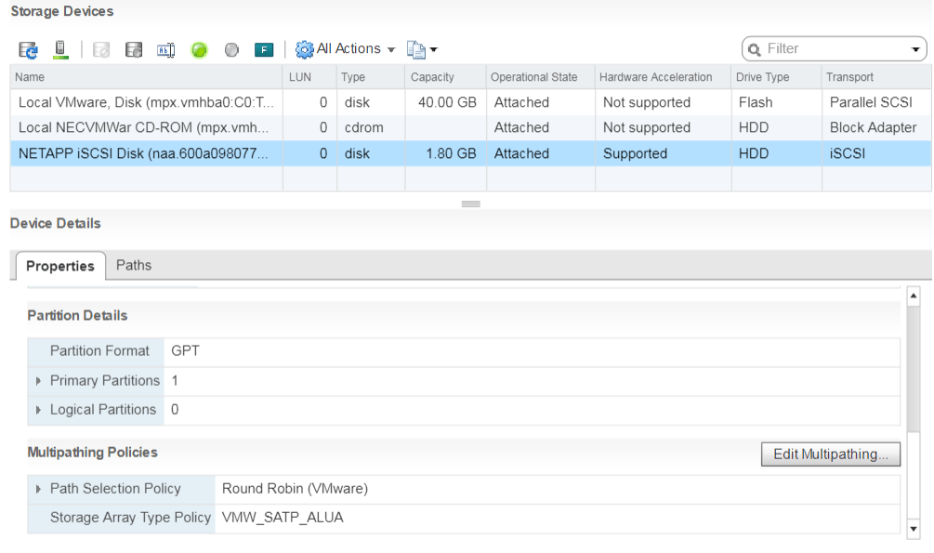This screenshot has height=553, width=934.
Task: Expand the Path Selection Policy row
Action: click(x=38, y=489)
